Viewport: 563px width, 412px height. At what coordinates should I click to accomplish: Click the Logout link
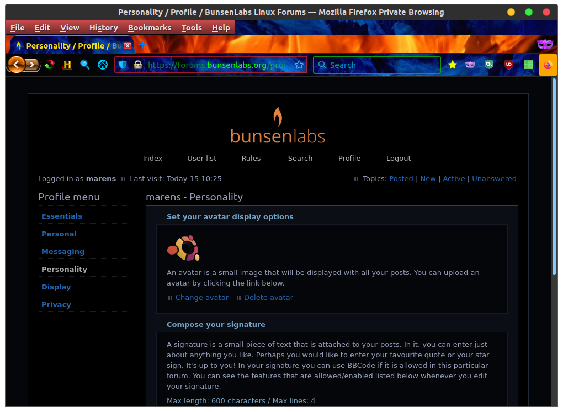(399, 159)
